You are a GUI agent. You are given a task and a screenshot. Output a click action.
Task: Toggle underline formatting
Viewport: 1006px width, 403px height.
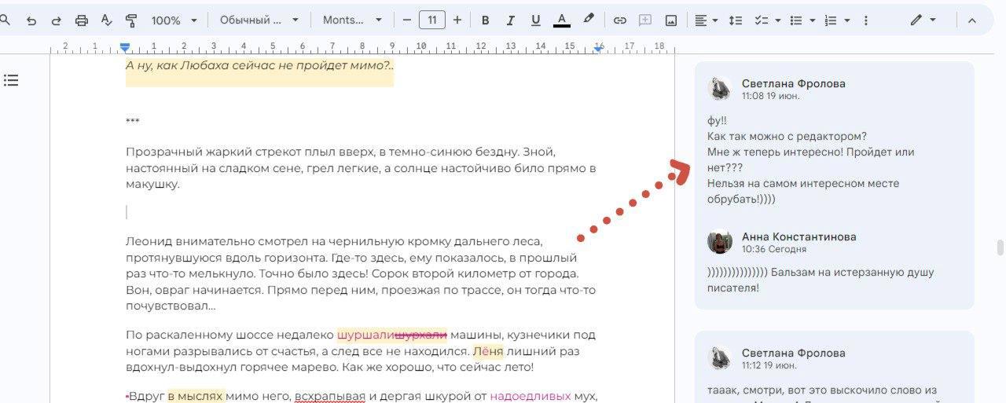tap(535, 20)
